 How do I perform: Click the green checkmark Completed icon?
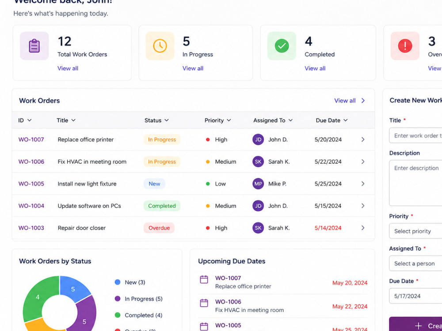click(x=282, y=46)
